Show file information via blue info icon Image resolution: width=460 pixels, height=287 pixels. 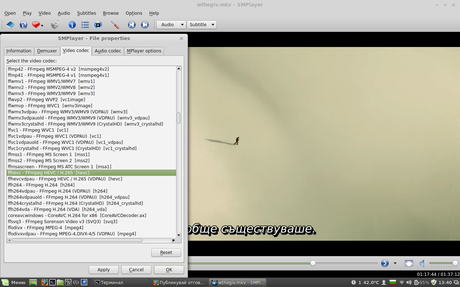click(72, 25)
